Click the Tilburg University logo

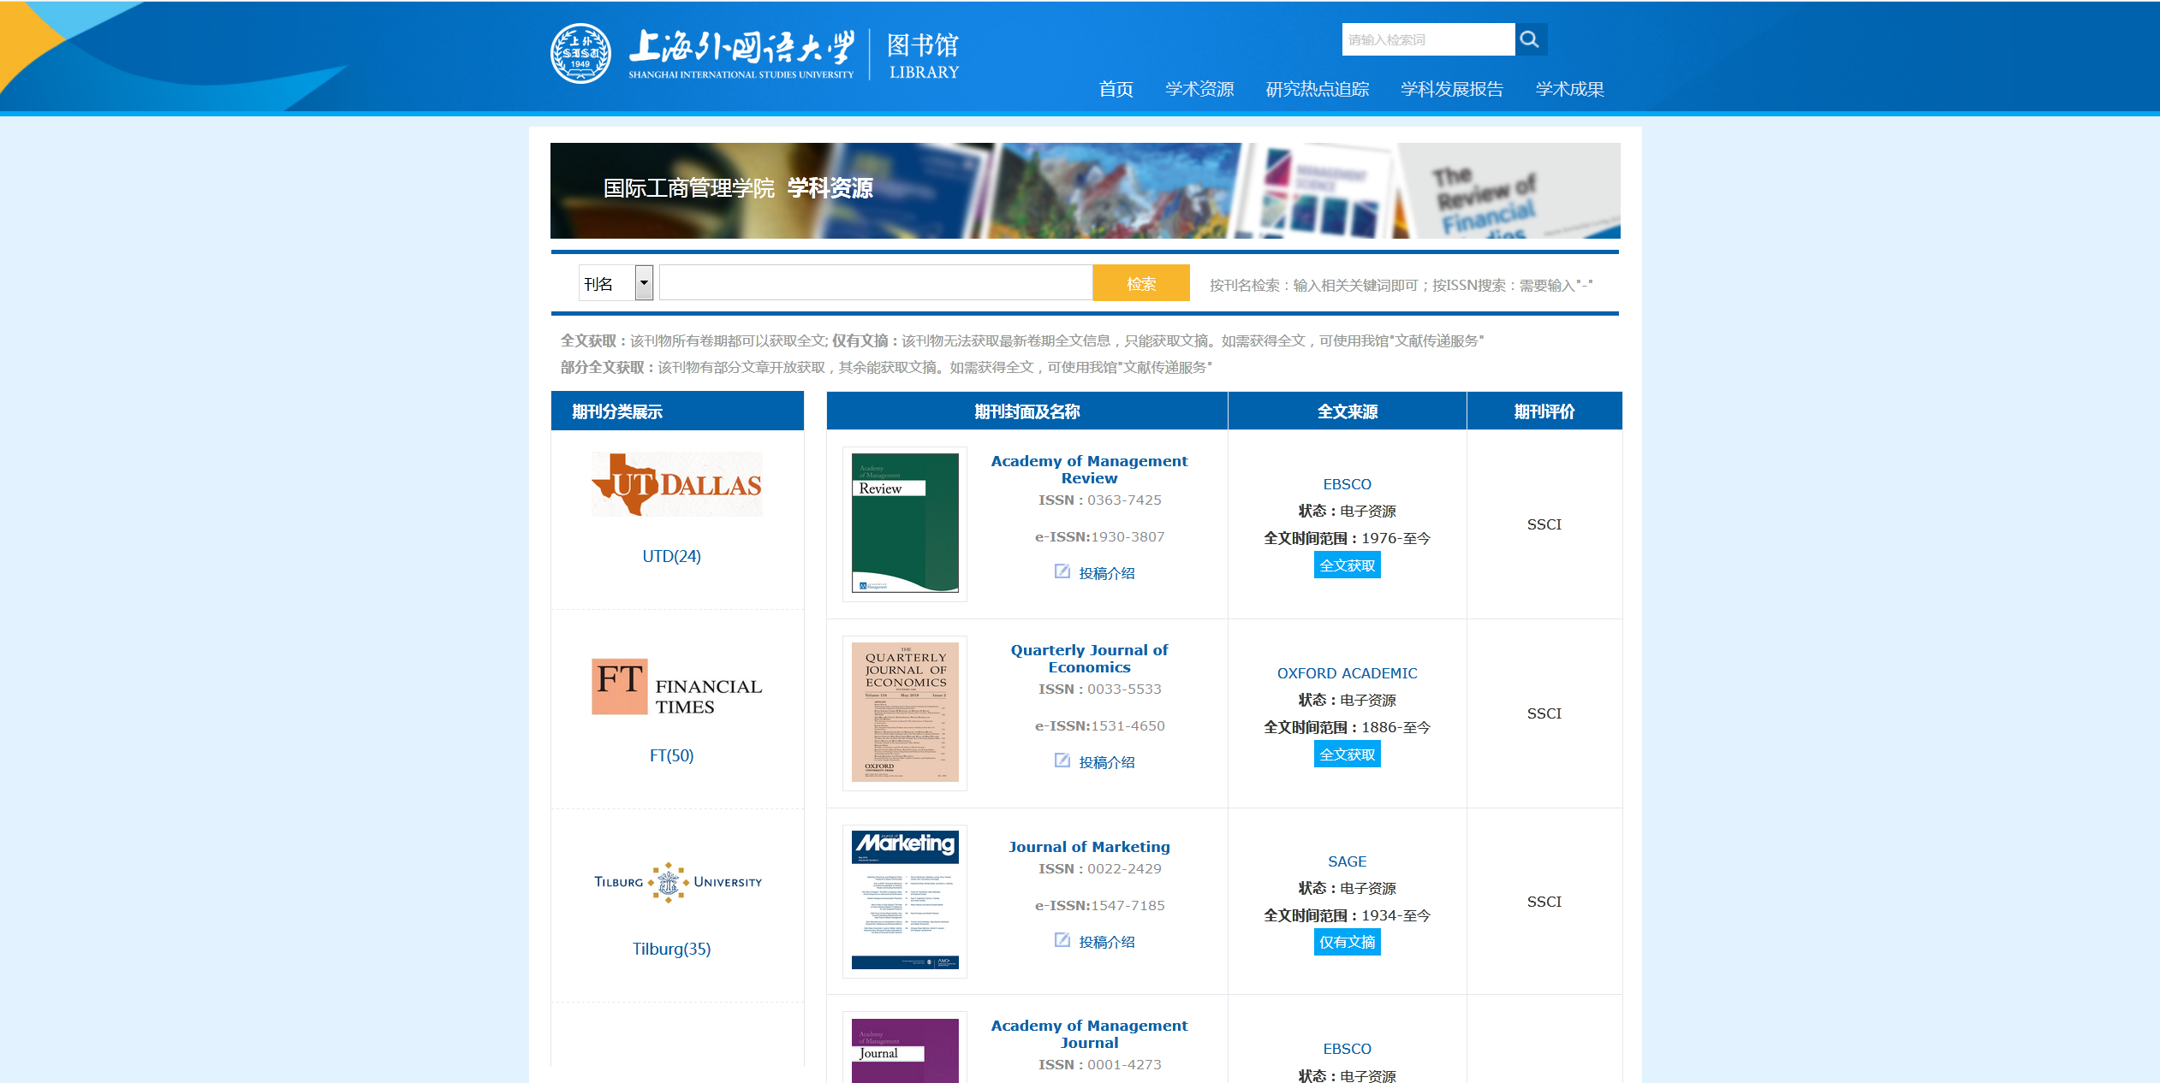[x=677, y=882]
